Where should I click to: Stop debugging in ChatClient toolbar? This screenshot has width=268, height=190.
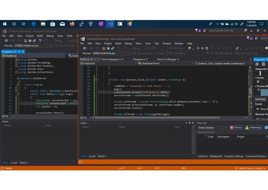(202, 48)
